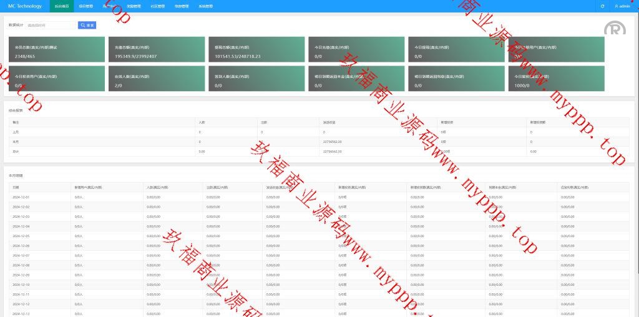Open the admin account dropdown

click(624, 6)
